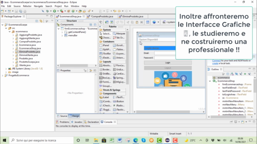This screenshot has height=144, width=257.
Task: Select GridBagLayout palette item
Action: point(105,74)
